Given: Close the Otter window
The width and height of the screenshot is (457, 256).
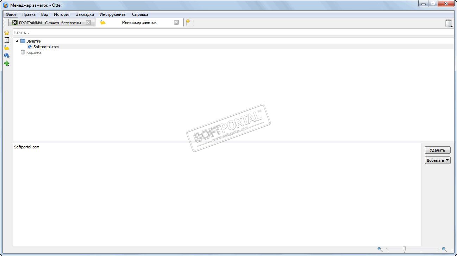Looking at the screenshot, I should pos(446,4).
